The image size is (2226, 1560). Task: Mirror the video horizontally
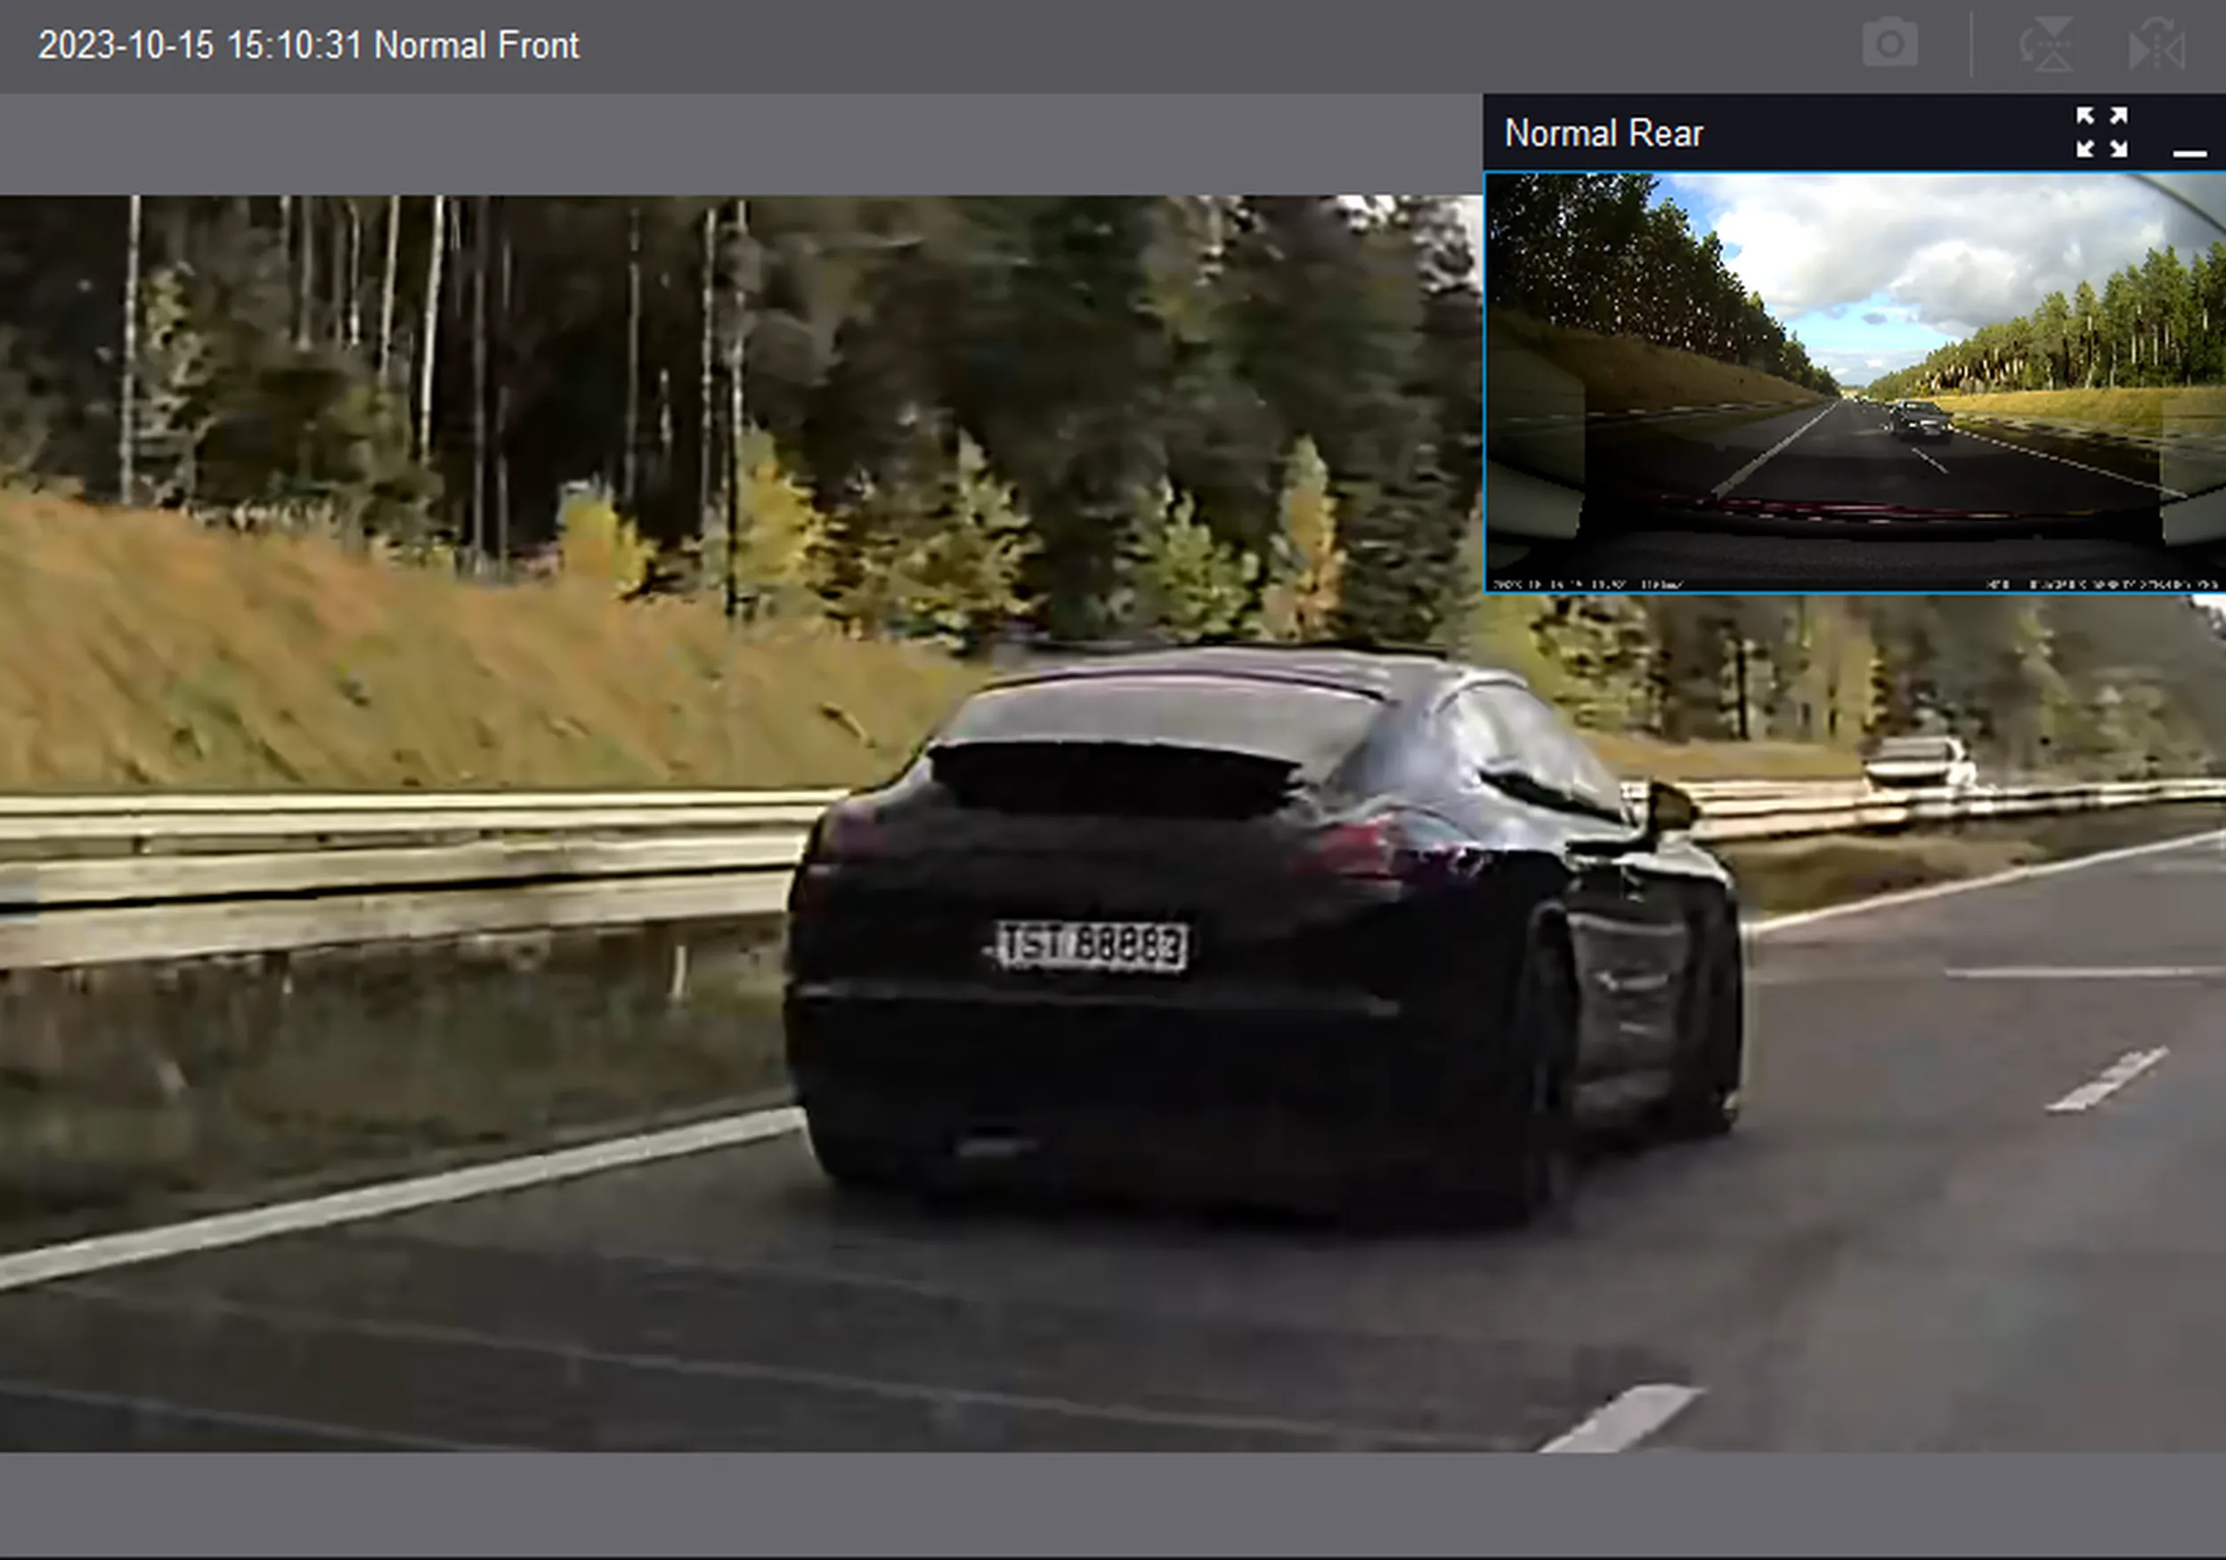point(2157,45)
